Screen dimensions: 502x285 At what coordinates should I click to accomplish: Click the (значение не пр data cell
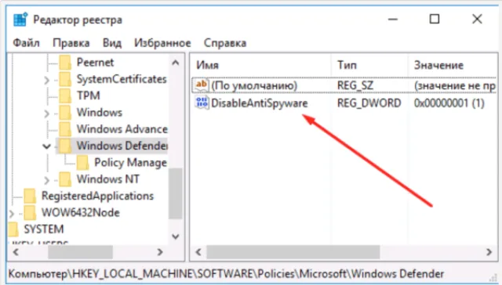tap(455, 85)
